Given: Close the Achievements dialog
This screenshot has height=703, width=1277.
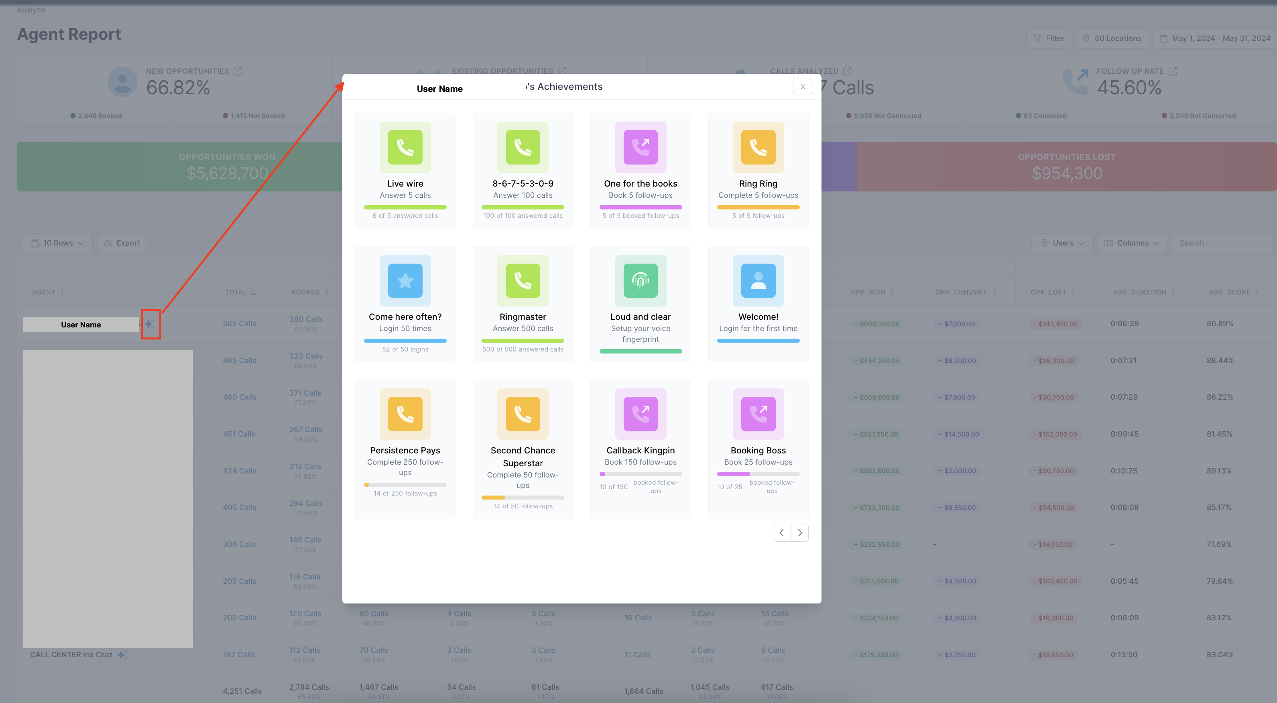Looking at the screenshot, I should pyautogui.click(x=803, y=87).
